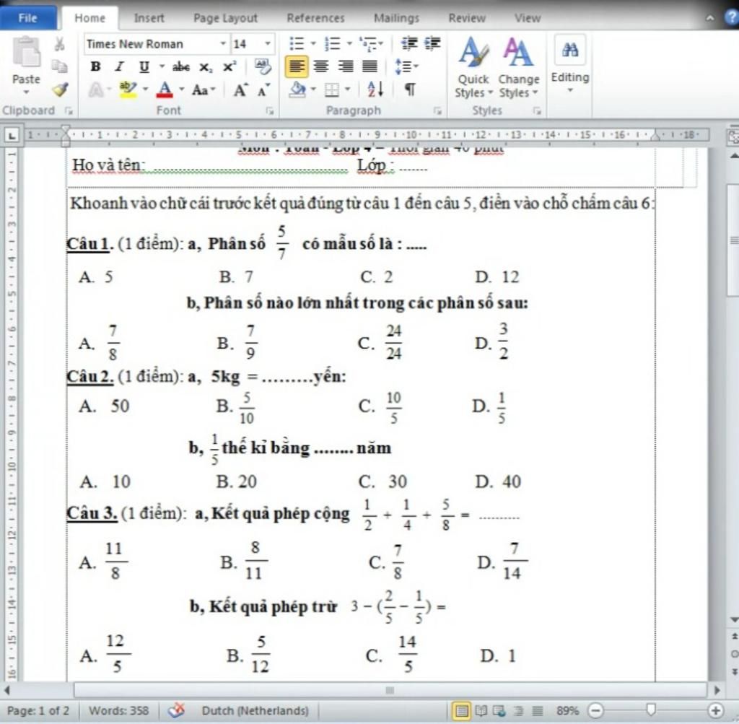Image resolution: width=739 pixels, height=724 pixels.
Task: Open the font size dropdown
Action: click(x=268, y=44)
